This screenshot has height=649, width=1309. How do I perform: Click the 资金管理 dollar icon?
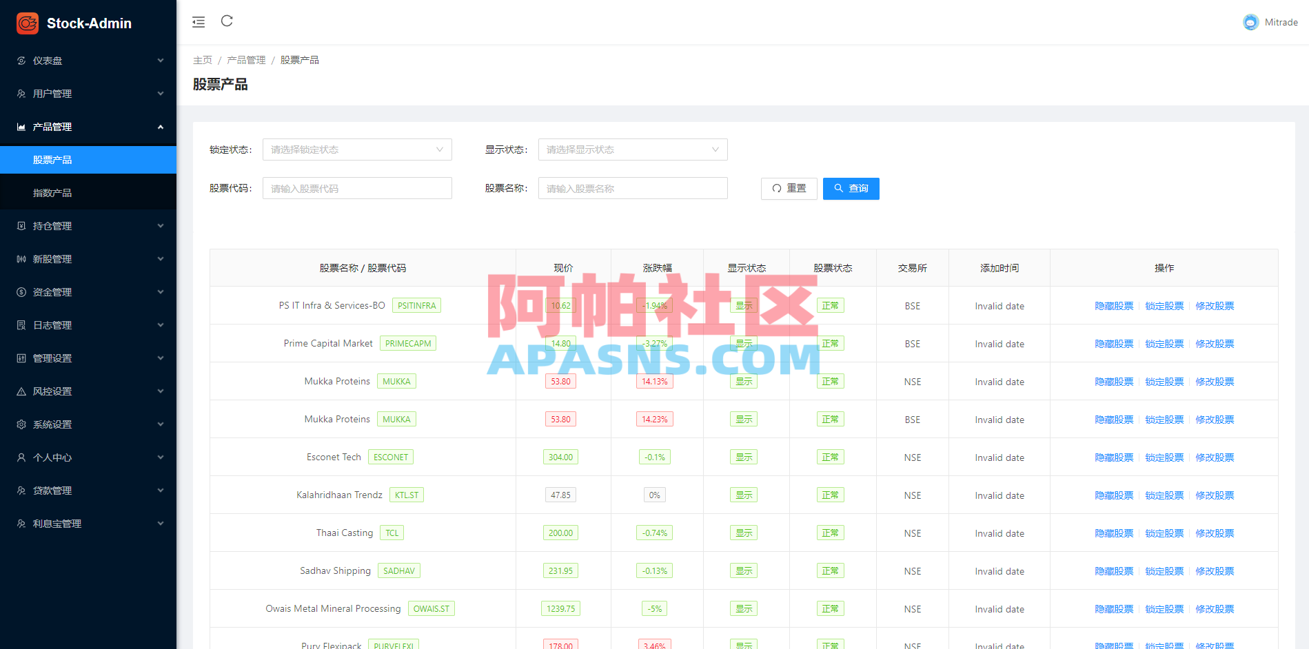click(x=21, y=291)
